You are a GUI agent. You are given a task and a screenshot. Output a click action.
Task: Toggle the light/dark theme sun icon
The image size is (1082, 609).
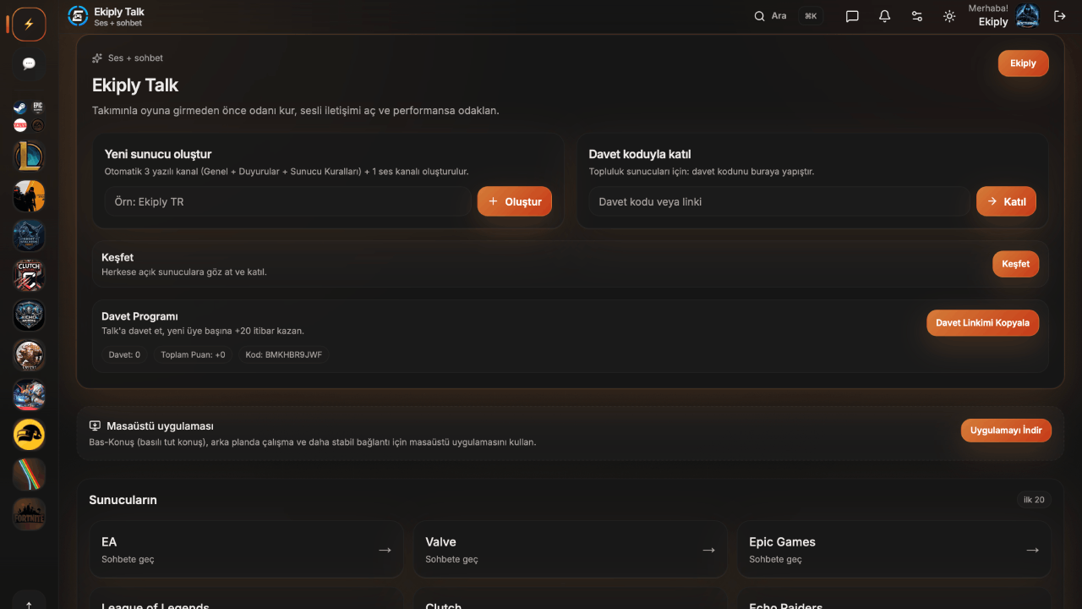pos(949,16)
